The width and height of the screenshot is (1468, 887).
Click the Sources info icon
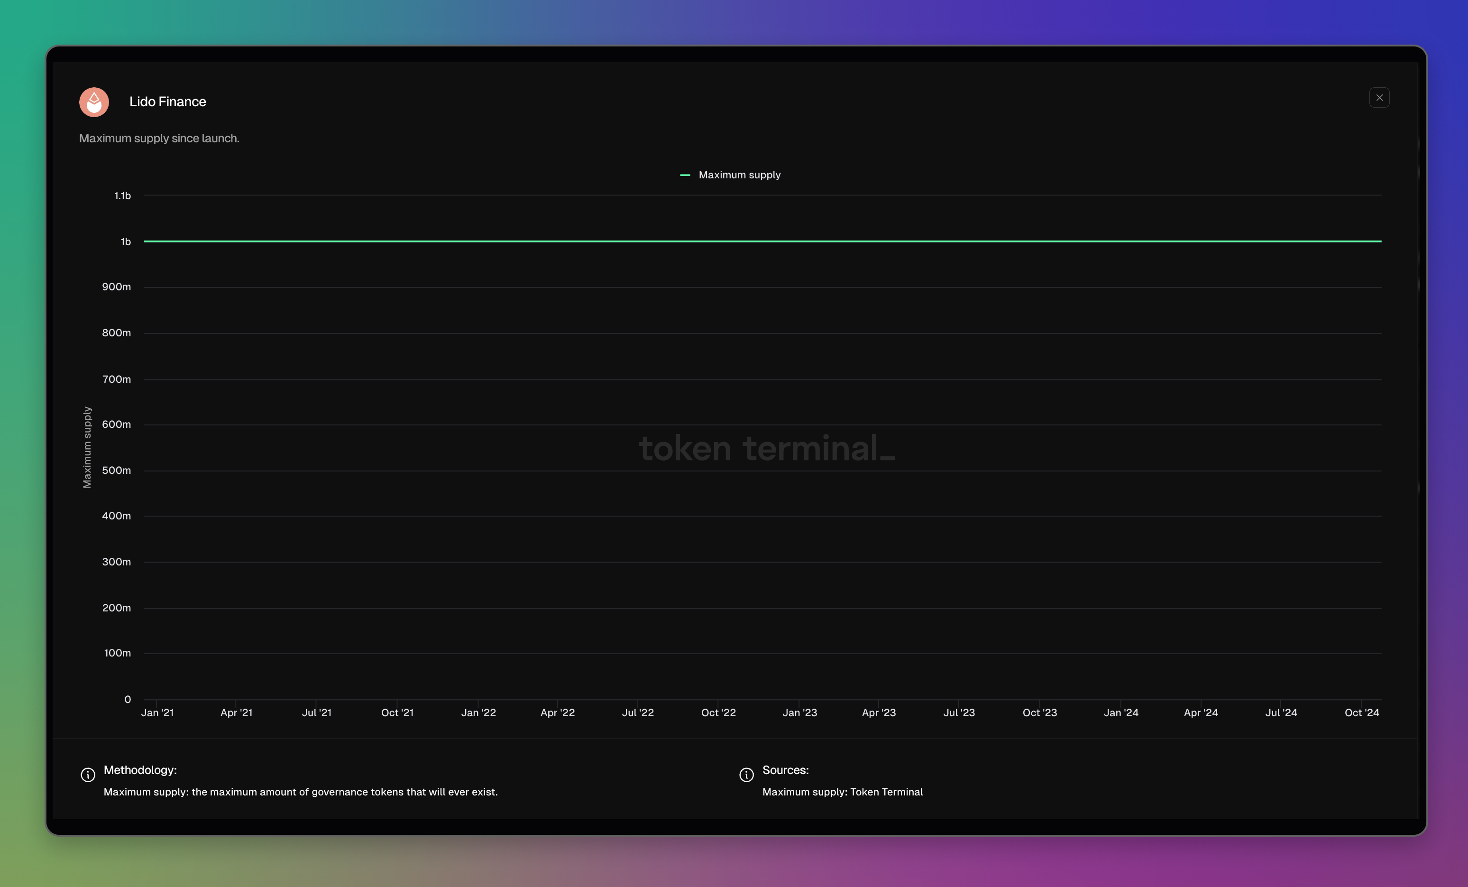746,774
